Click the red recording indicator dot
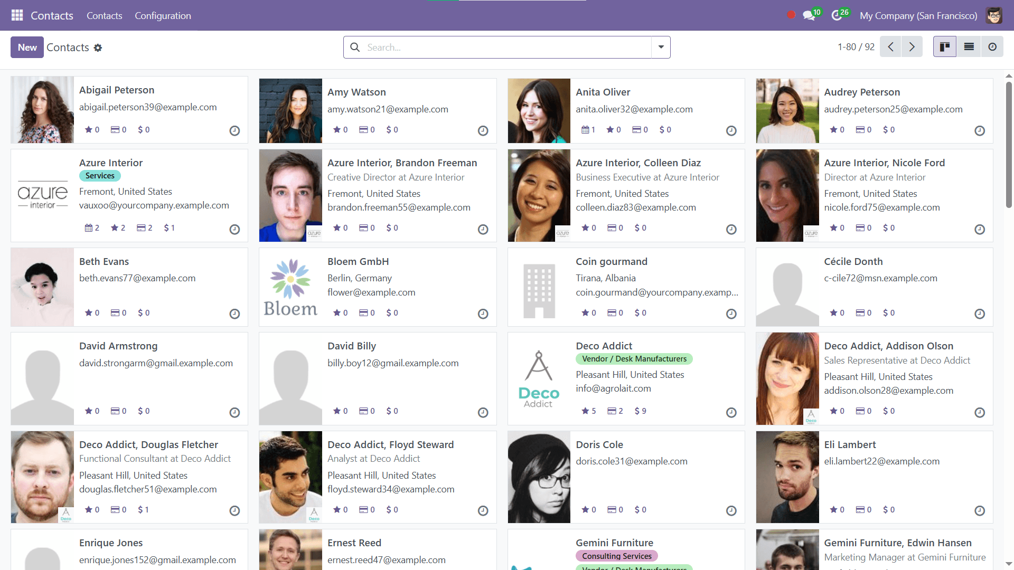1014x570 pixels. [791, 15]
